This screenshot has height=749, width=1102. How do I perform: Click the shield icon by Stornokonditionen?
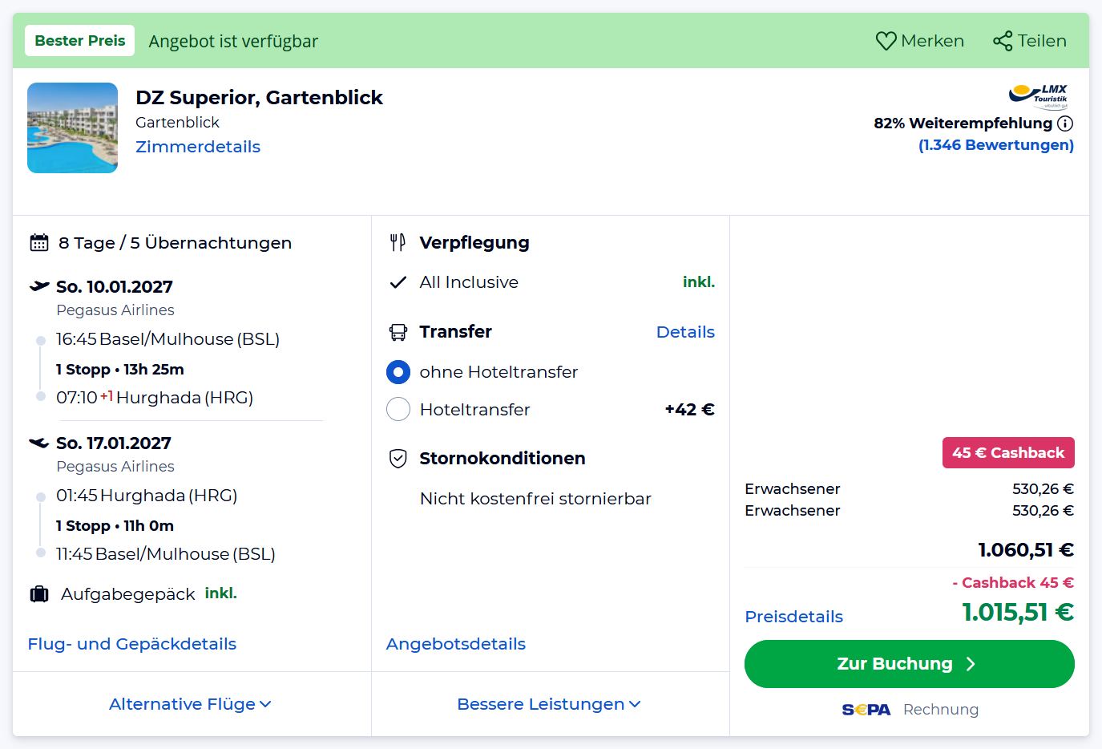[x=398, y=459]
